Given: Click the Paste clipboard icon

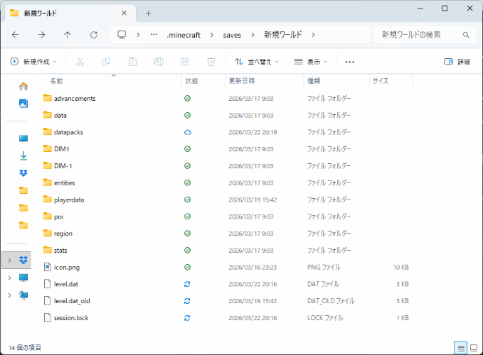Looking at the screenshot, I should pyautogui.click(x=132, y=62).
